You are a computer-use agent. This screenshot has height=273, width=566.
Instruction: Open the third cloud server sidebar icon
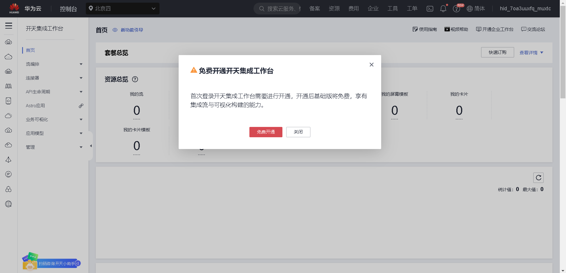click(9, 71)
